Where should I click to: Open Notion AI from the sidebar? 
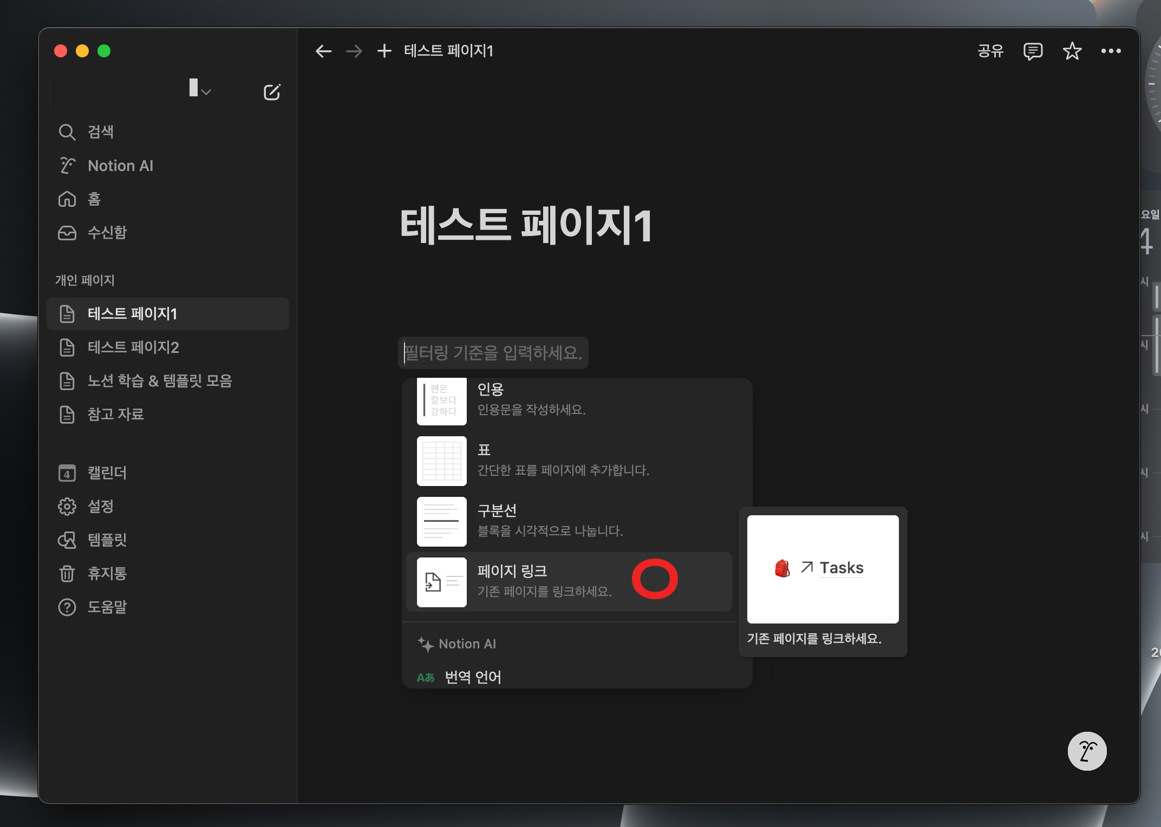[120, 166]
